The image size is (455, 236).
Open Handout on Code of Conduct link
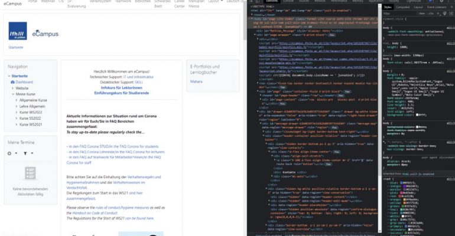tap(95, 213)
